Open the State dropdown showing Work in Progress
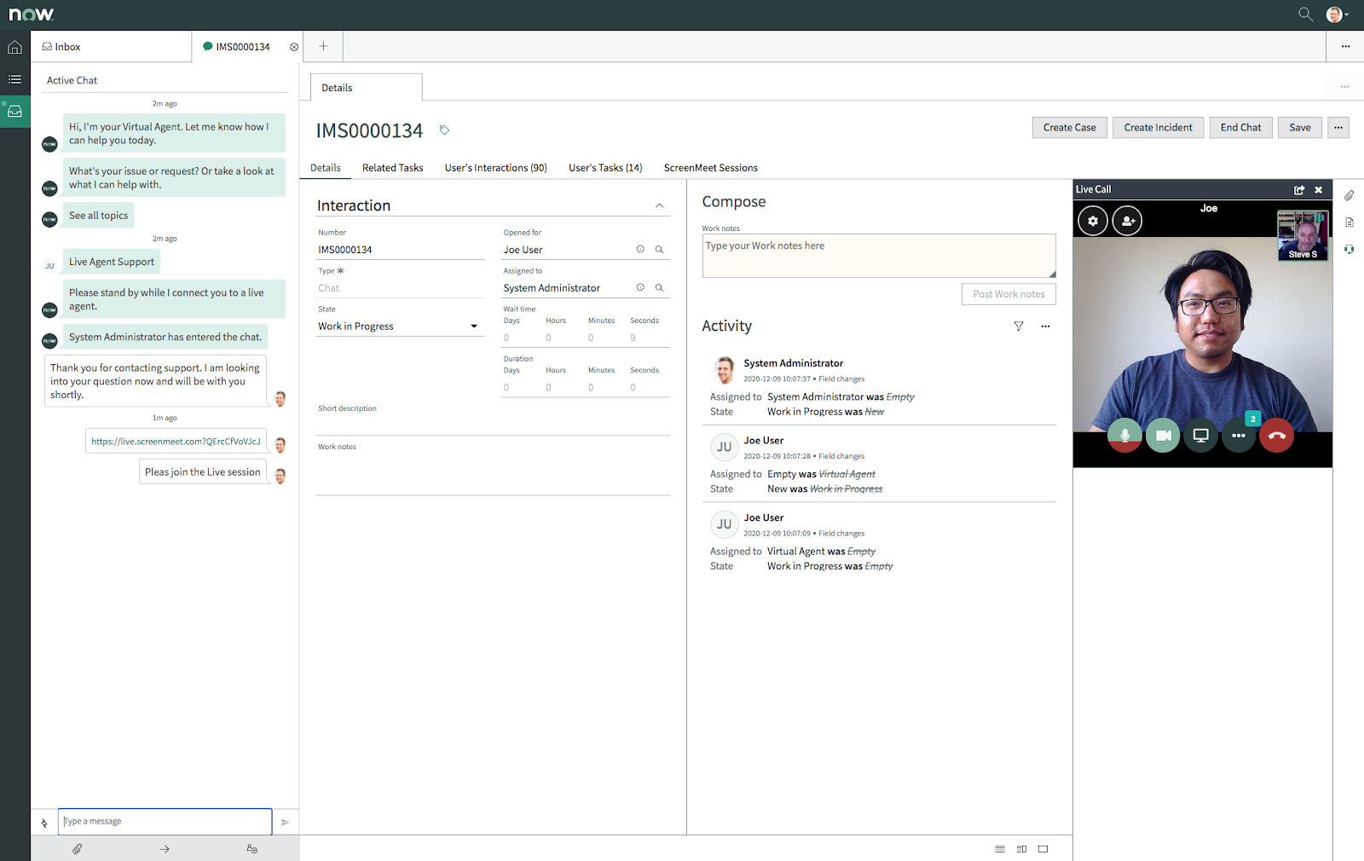The image size is (1364, 861). coord(473,326)
